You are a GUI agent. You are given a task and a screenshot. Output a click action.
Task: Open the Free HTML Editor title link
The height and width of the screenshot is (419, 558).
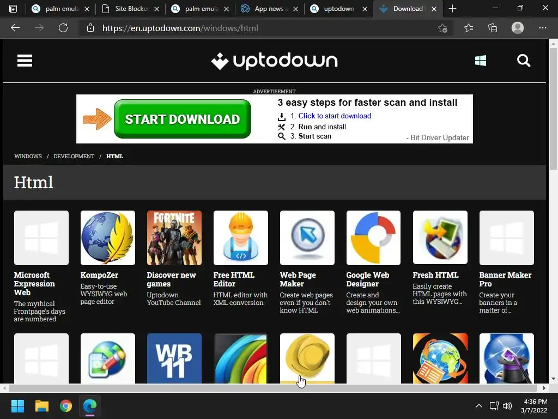pos(234,279)
